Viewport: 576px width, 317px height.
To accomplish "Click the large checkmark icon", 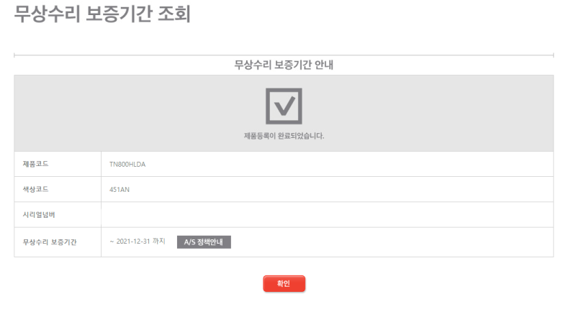I will coord(284,106).
